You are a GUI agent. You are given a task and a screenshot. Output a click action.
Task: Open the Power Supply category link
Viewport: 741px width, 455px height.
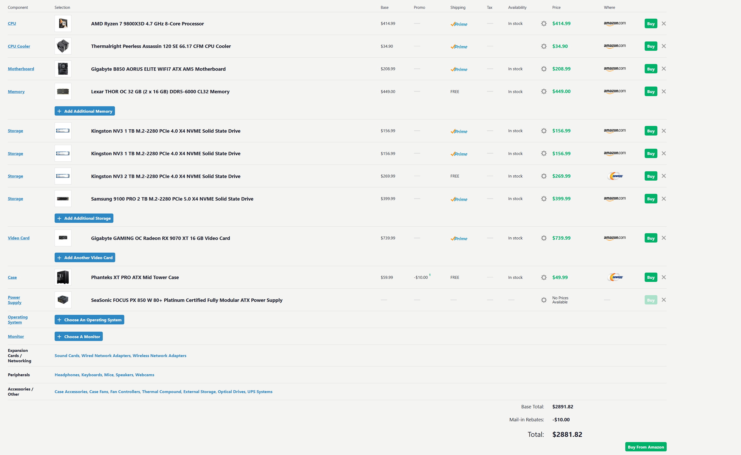click(14, 300)
